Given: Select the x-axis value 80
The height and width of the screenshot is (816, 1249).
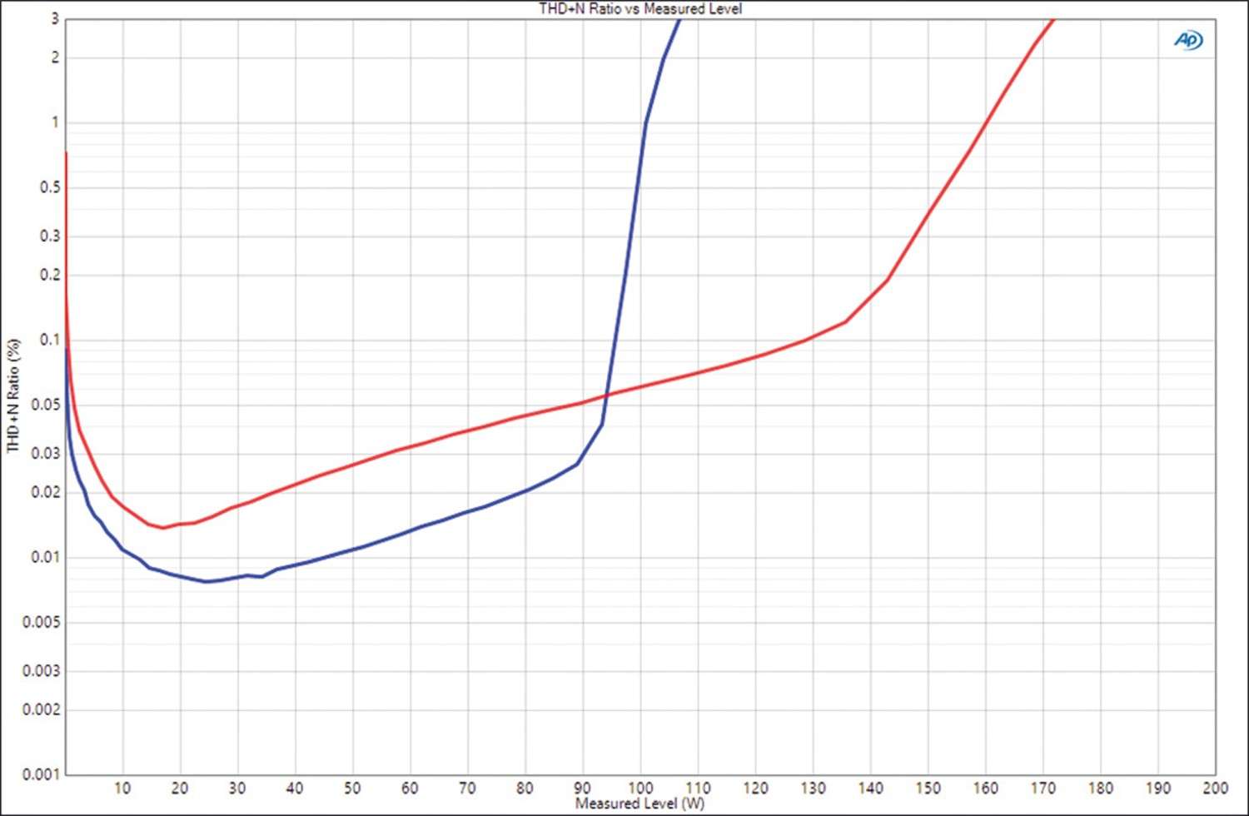Looking at the screenshot, I should [525, 788].
